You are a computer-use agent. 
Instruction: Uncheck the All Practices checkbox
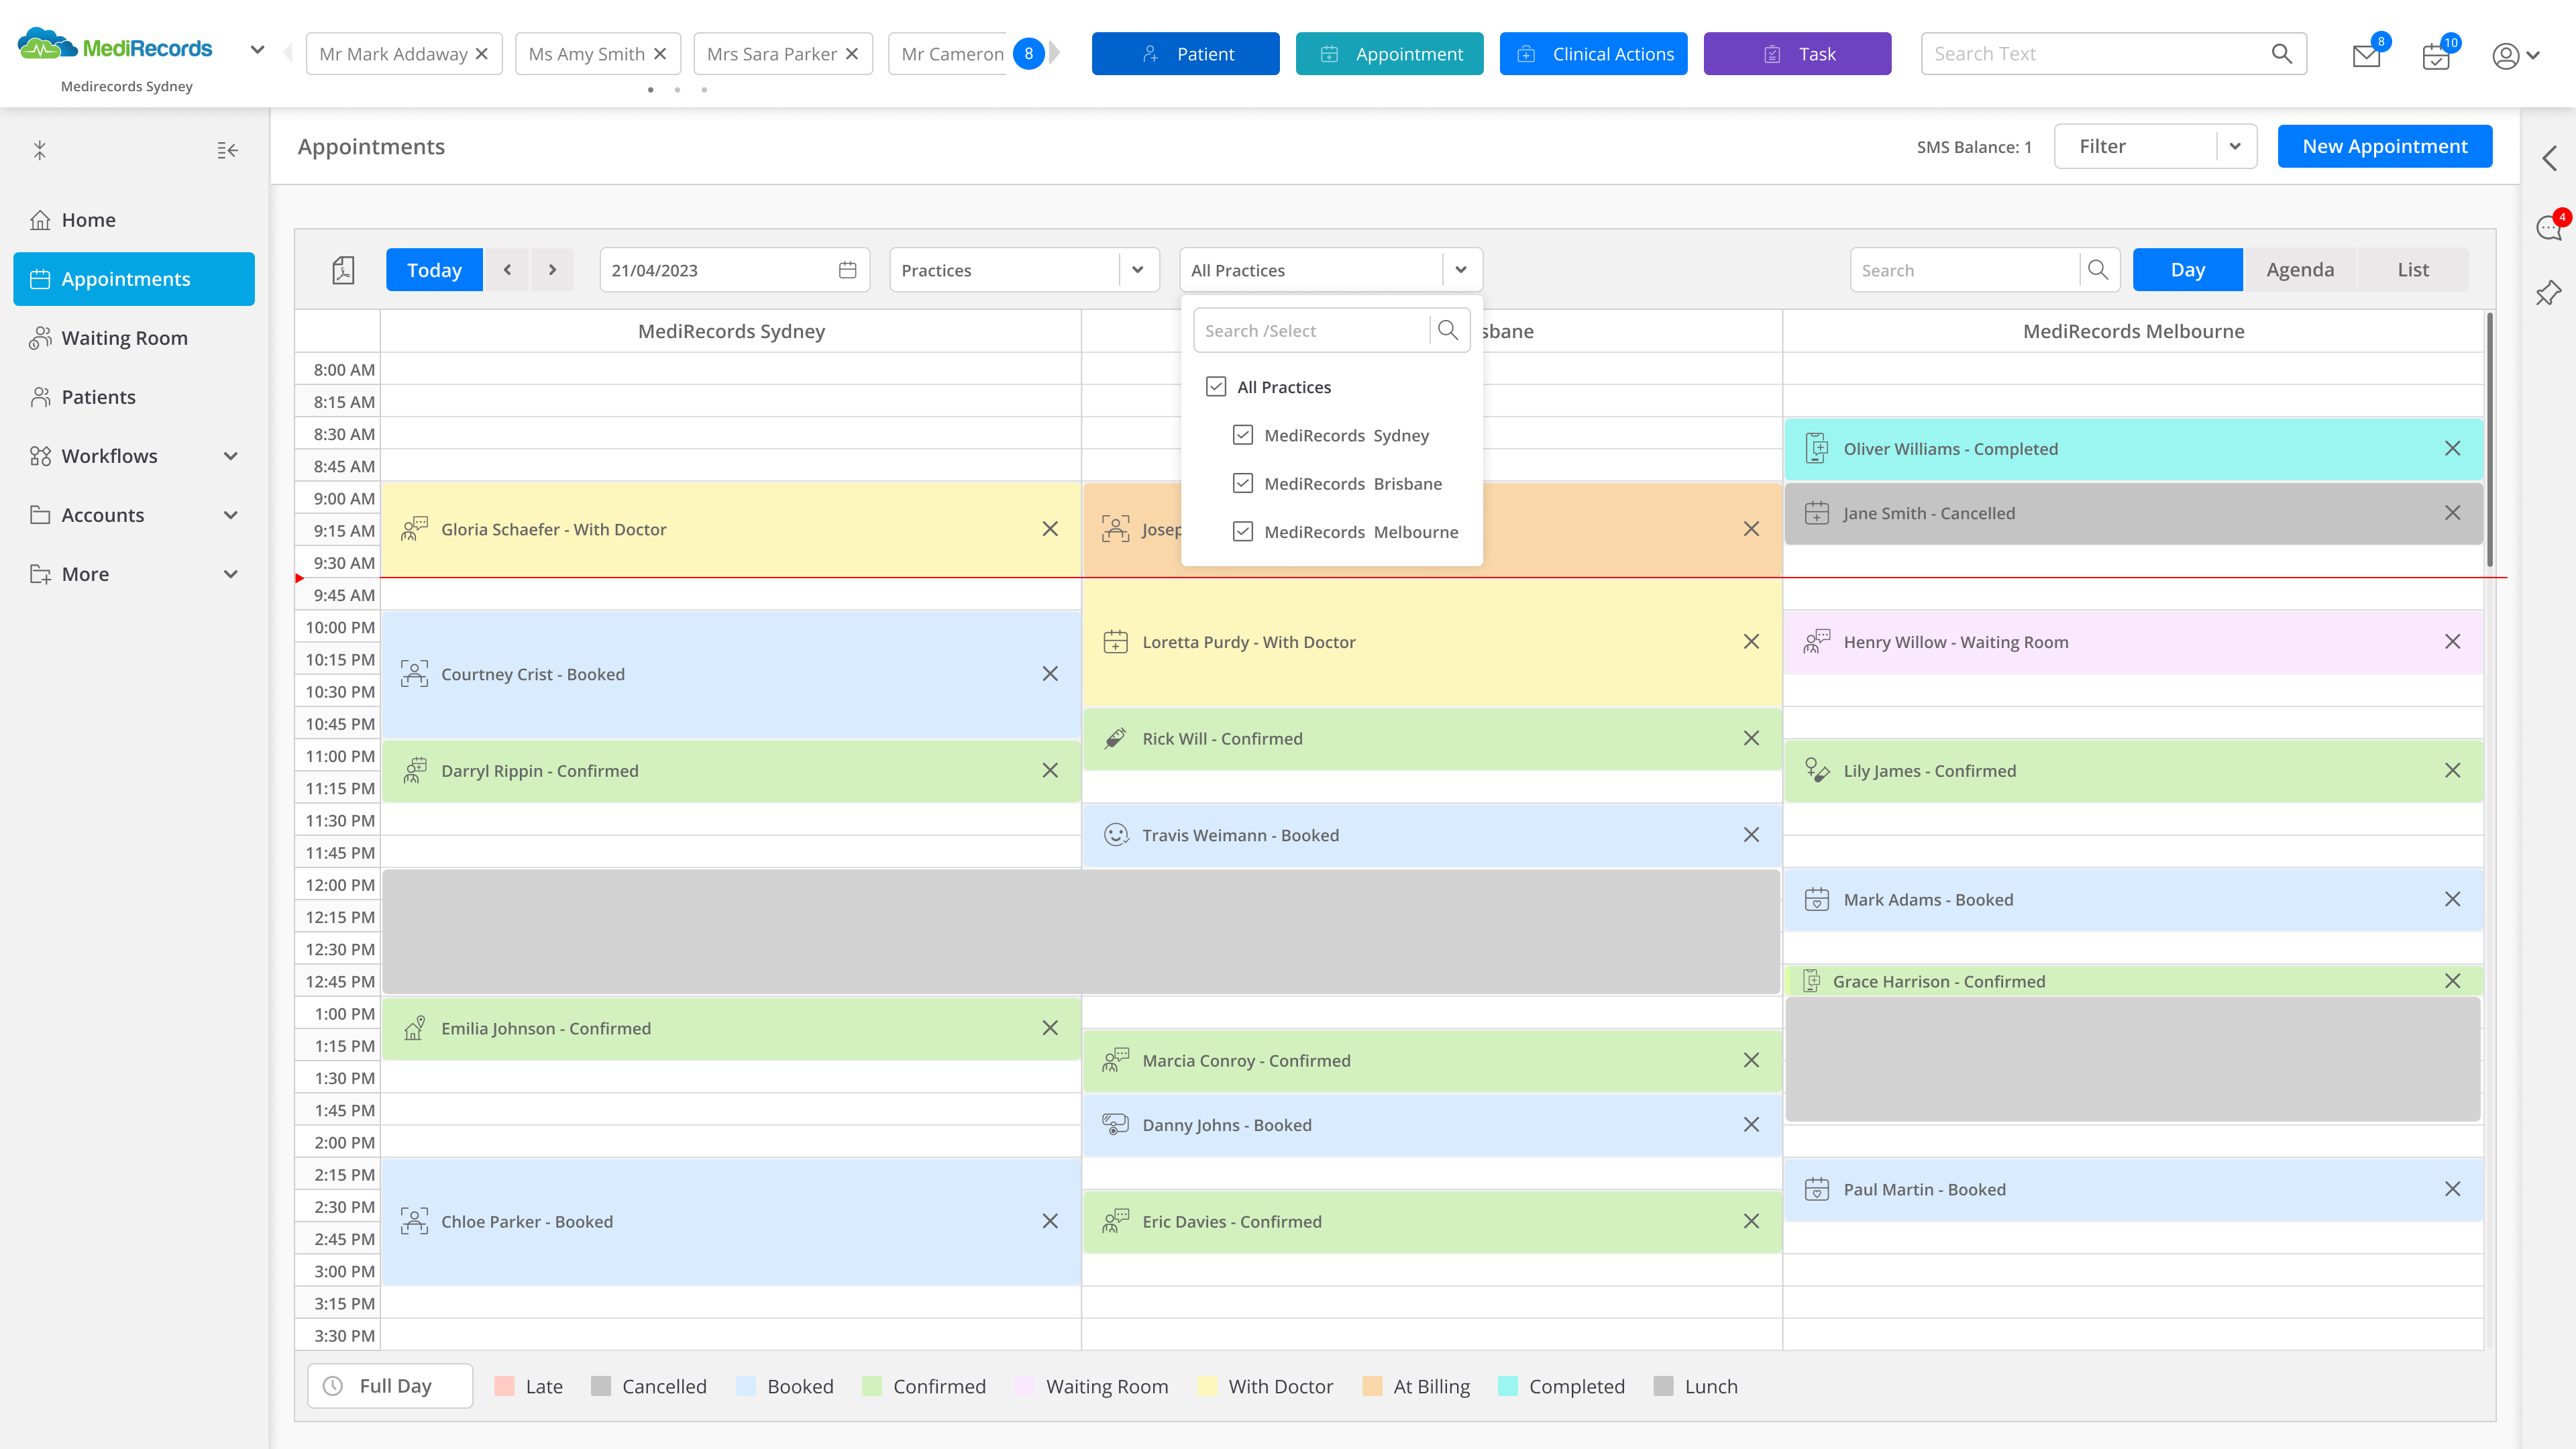point(1216,387)
